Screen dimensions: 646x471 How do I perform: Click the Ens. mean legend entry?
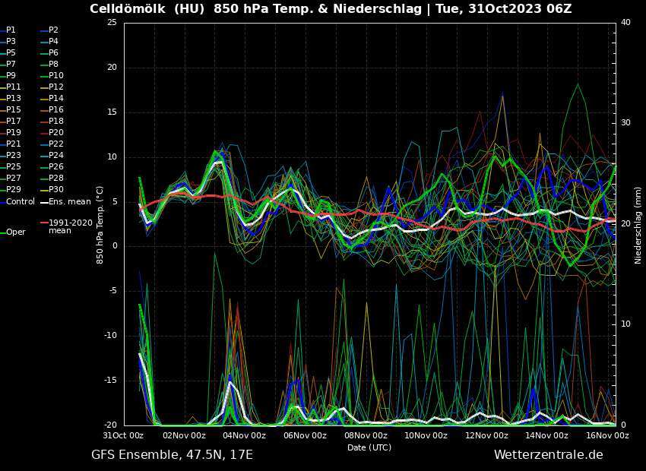(x=69, y=202)
